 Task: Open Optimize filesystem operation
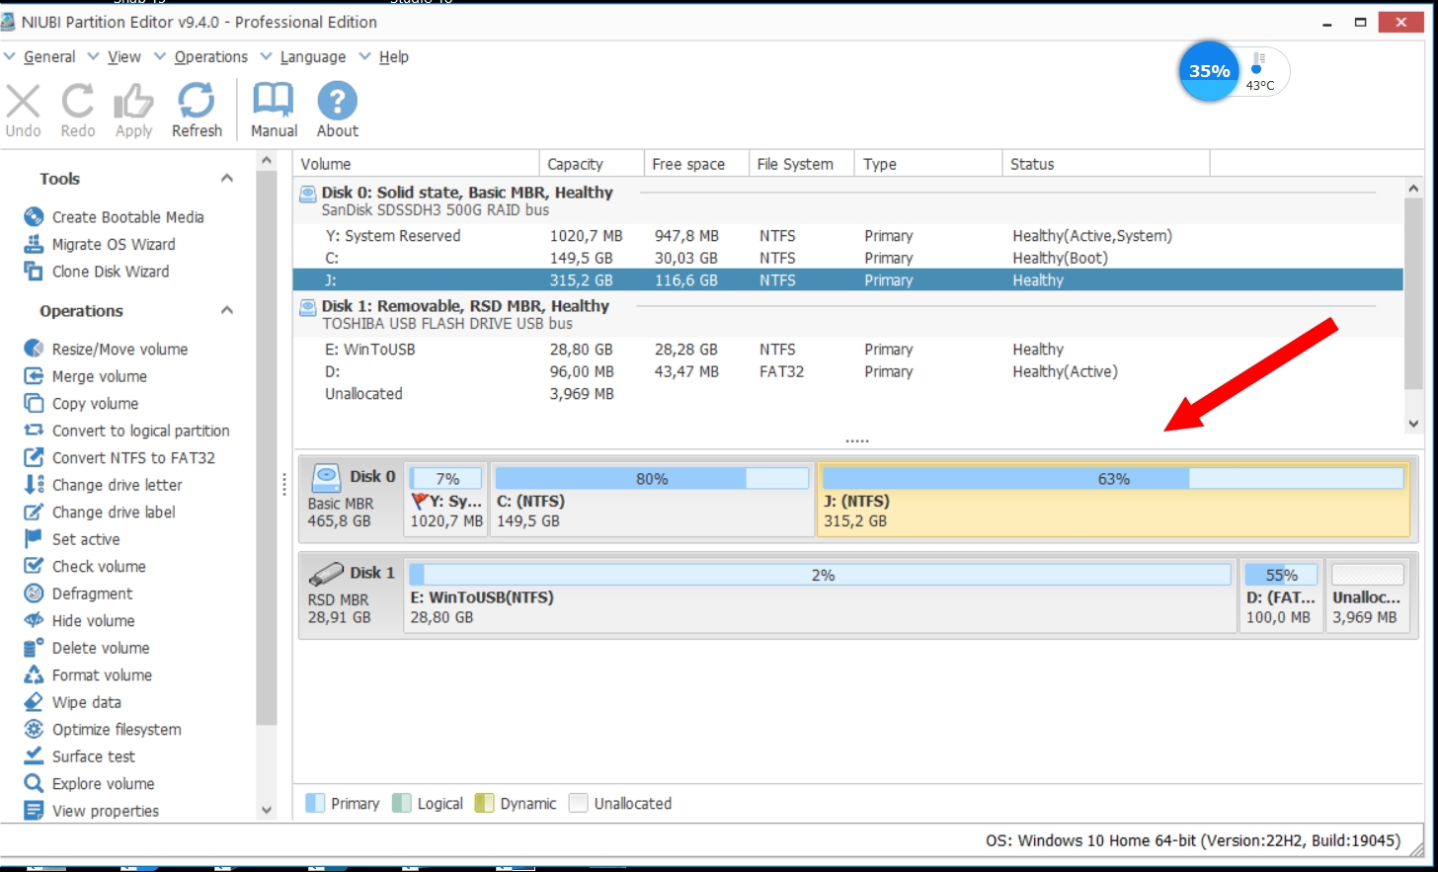pos(117,730)
